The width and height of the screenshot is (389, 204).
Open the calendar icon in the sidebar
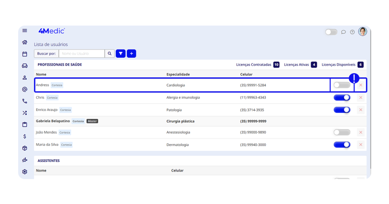(25, 54)
